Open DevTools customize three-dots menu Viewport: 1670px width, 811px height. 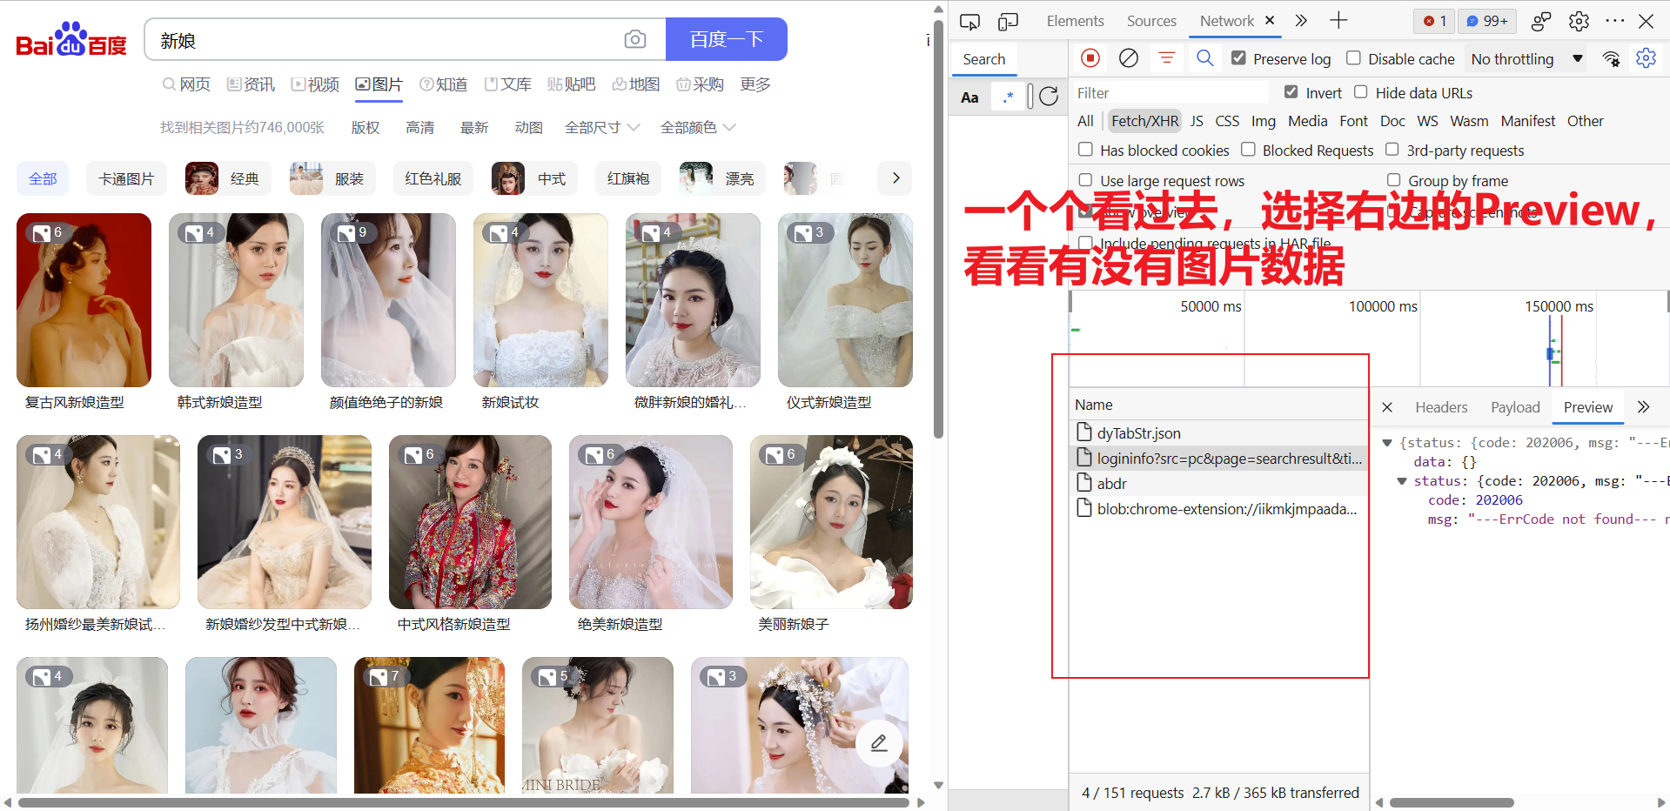(x=1615, y=21)
